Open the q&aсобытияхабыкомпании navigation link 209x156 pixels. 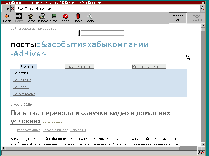tap(92, 44)
